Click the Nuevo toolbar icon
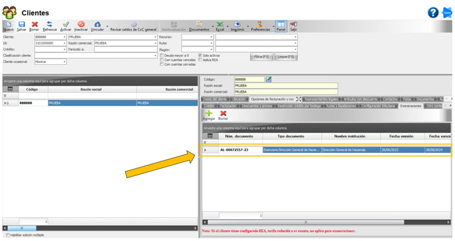Viewport: 455px width, 241px height. (8, 26)
